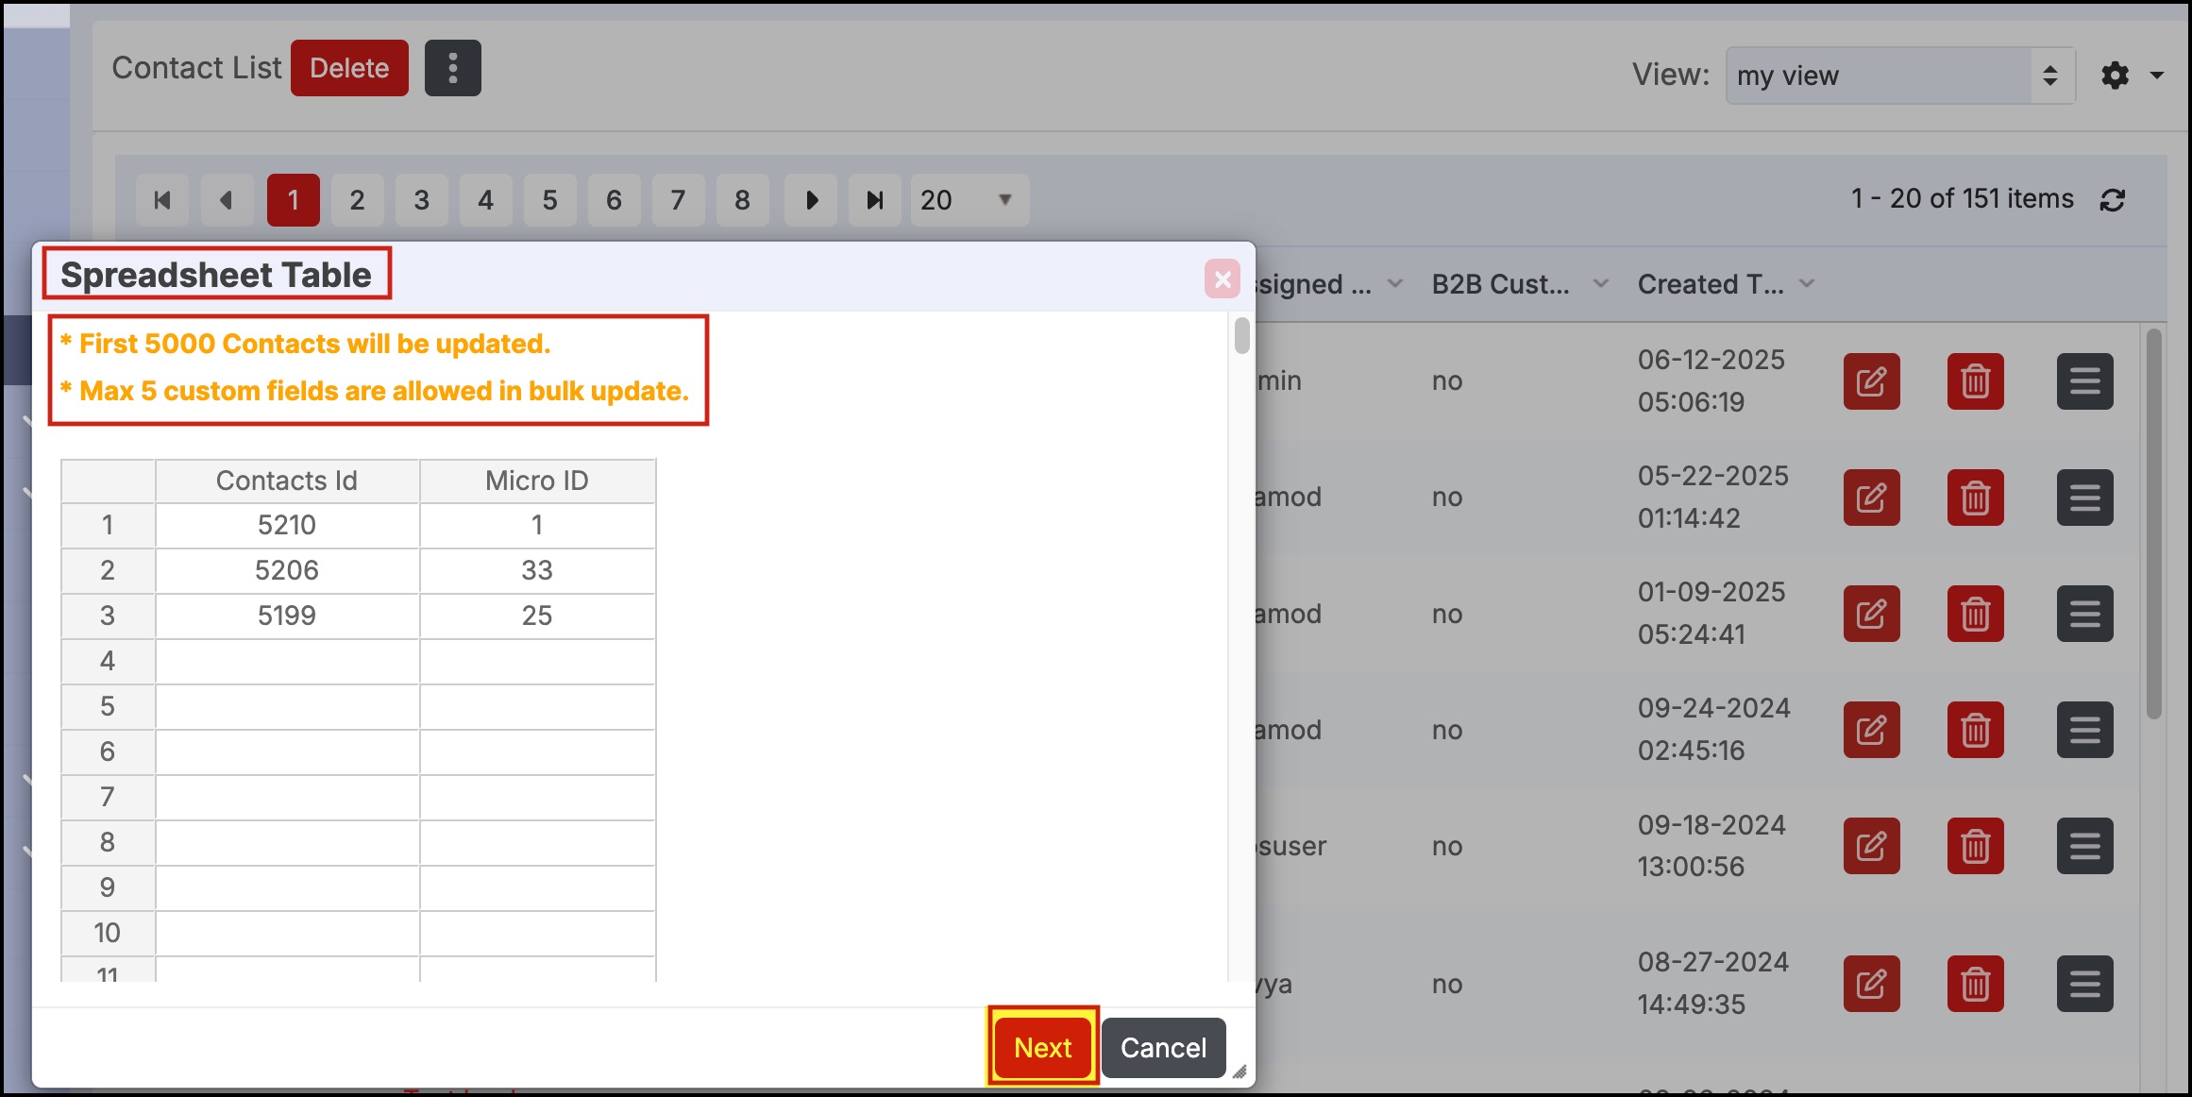
Task: Click the red Delete button
Action: tap(349, 68)
